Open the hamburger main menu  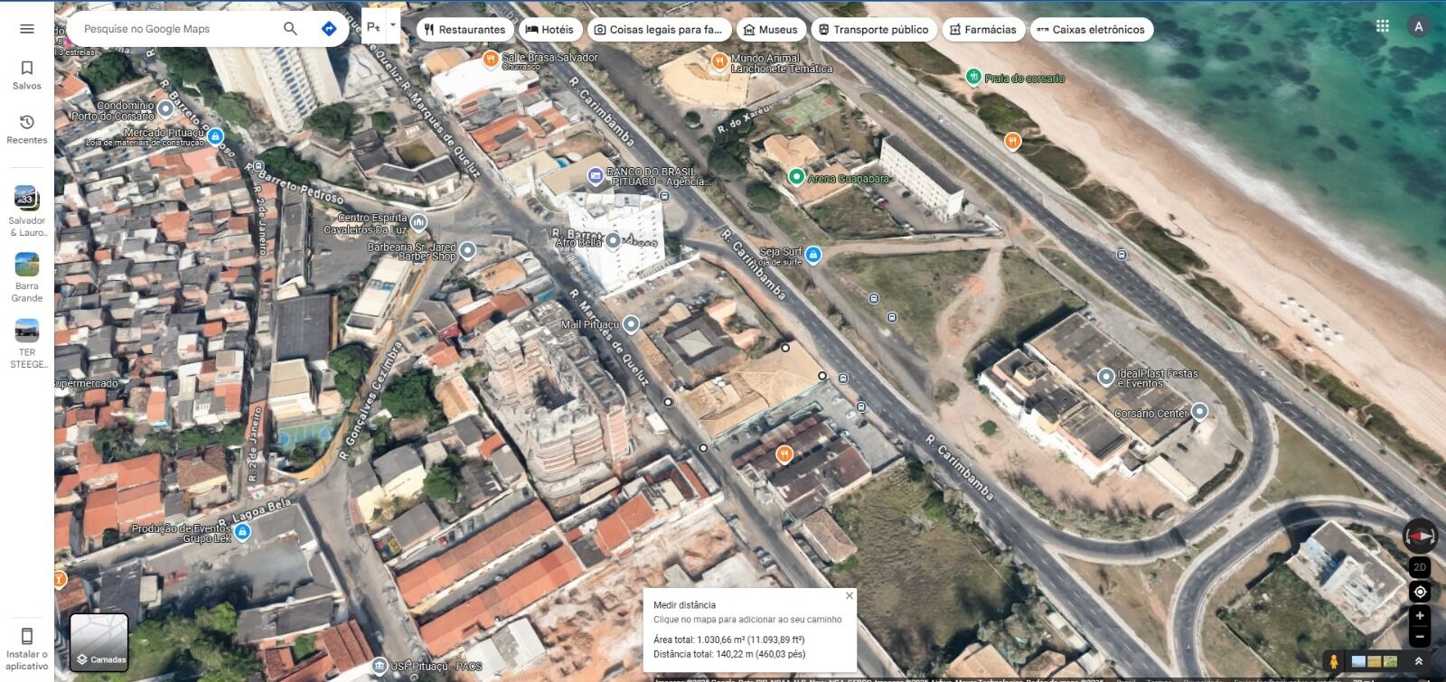coord(27,29)
